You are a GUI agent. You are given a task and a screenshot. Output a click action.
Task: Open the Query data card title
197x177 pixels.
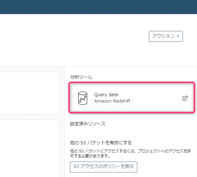106,95
